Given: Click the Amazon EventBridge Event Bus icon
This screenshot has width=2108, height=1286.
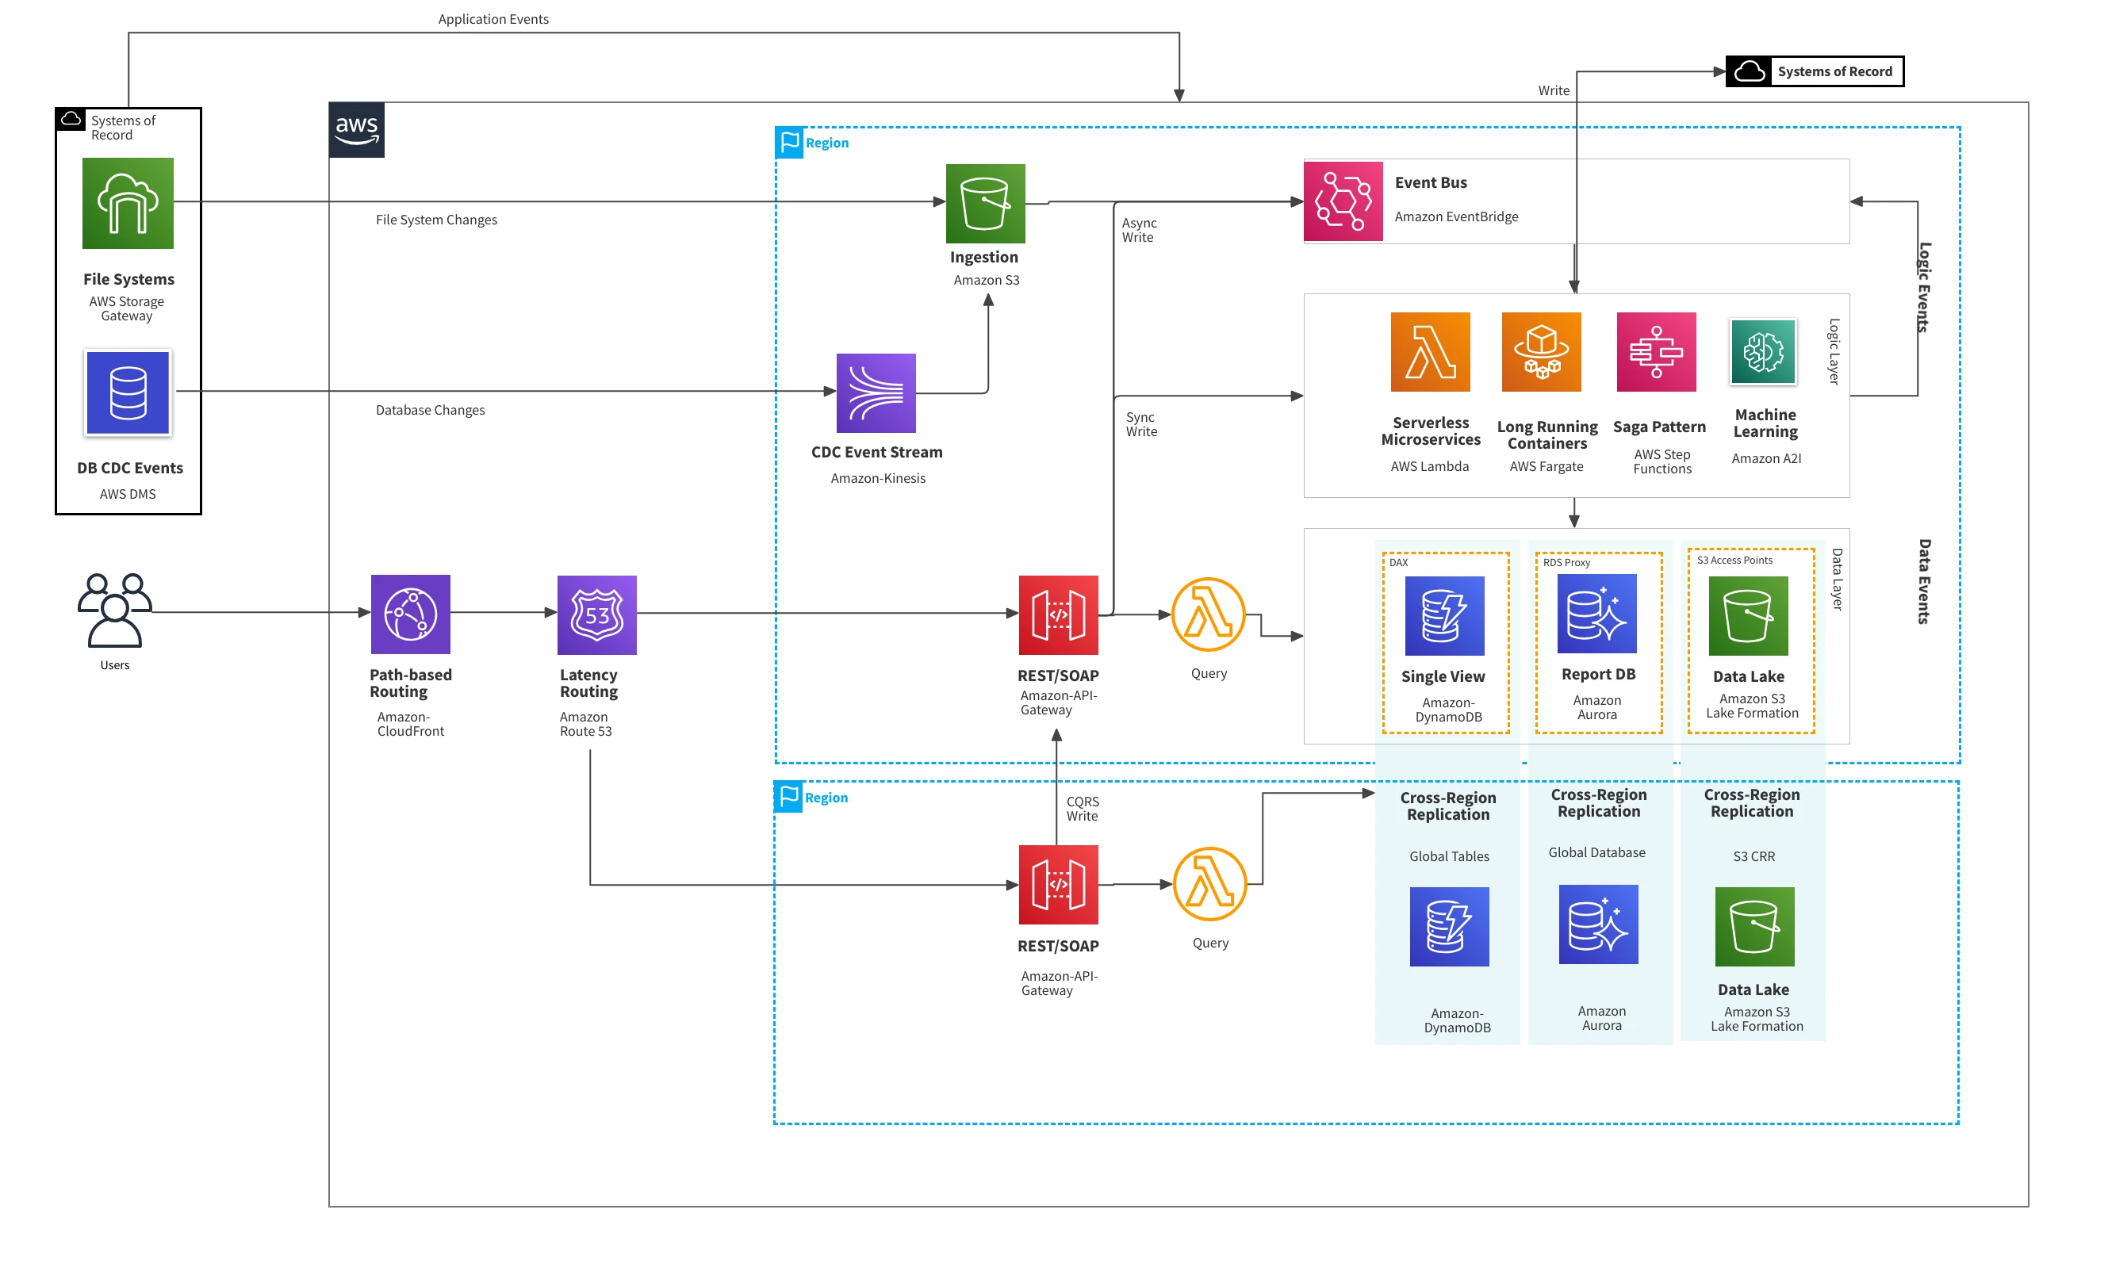Looking at the screenshot, I should pos(1343,201).
